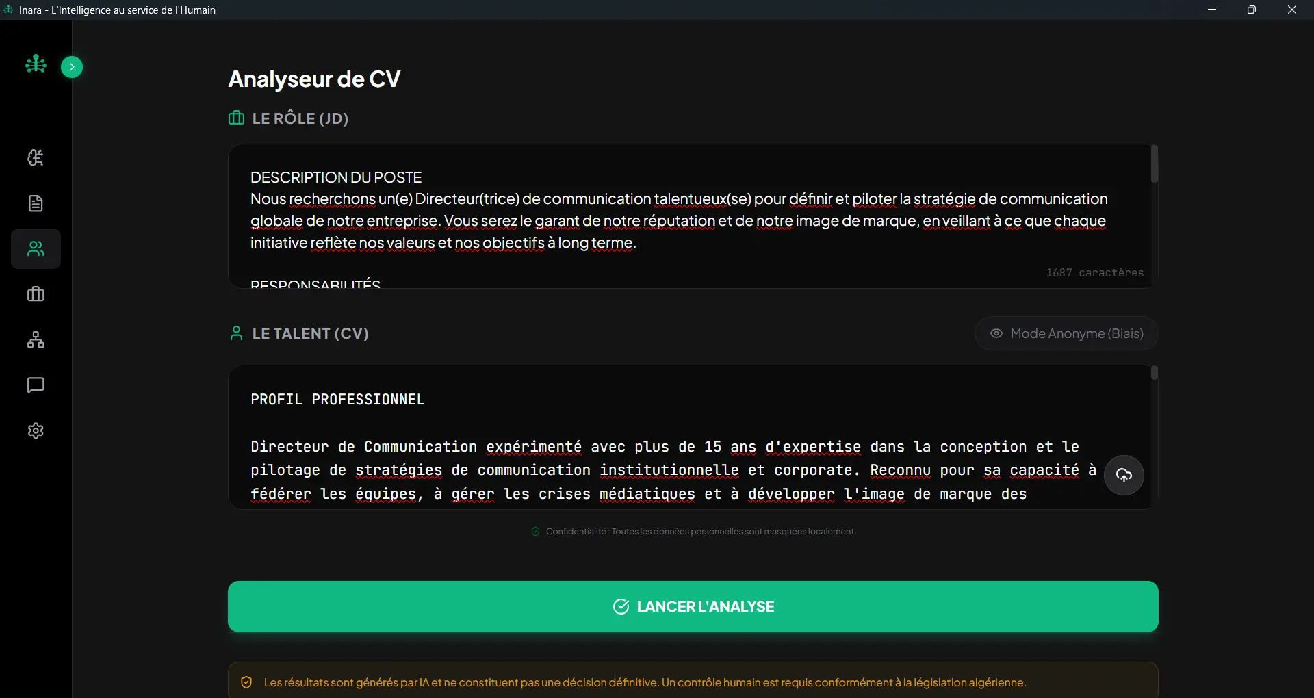Click the Confidentialité privacy notice text
This screenshot has width=1314, height=698.
701,532
